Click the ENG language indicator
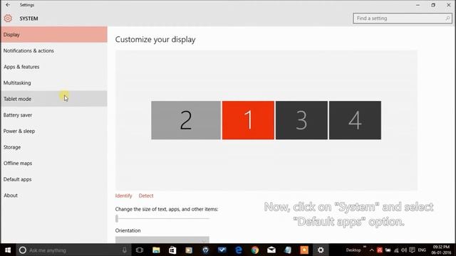Image resolution: width=456 pixels, height=256 pixels. pos(422,250)
